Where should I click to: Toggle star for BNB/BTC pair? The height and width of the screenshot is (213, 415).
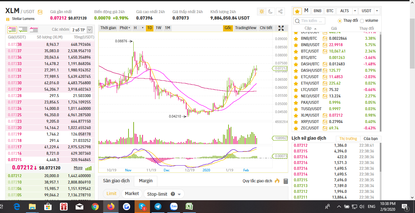coord(296,38)
